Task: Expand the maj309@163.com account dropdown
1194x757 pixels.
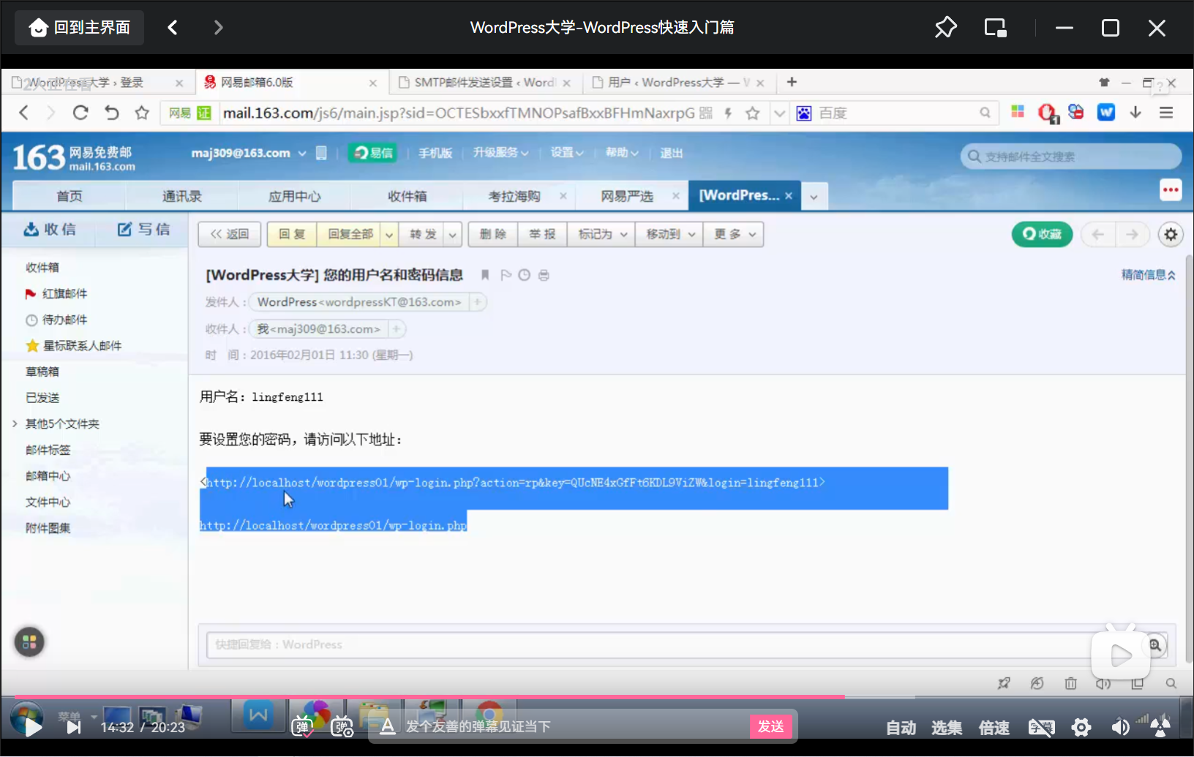Action: [x=302, y=153]
